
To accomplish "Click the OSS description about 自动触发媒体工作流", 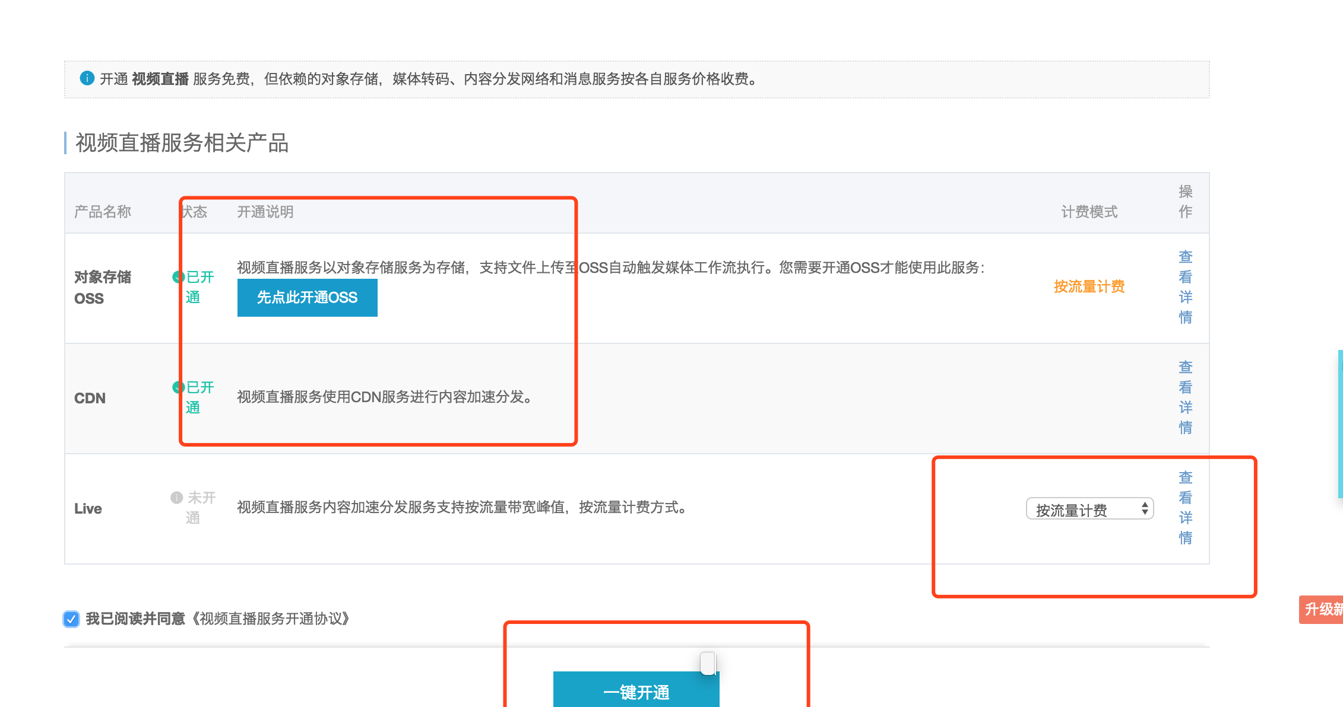I will 611,267.
